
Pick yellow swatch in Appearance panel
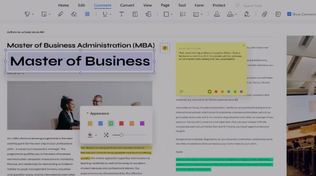90,123
